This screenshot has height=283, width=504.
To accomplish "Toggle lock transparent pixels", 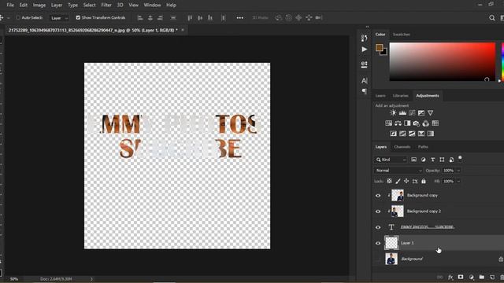I will 389,182.
